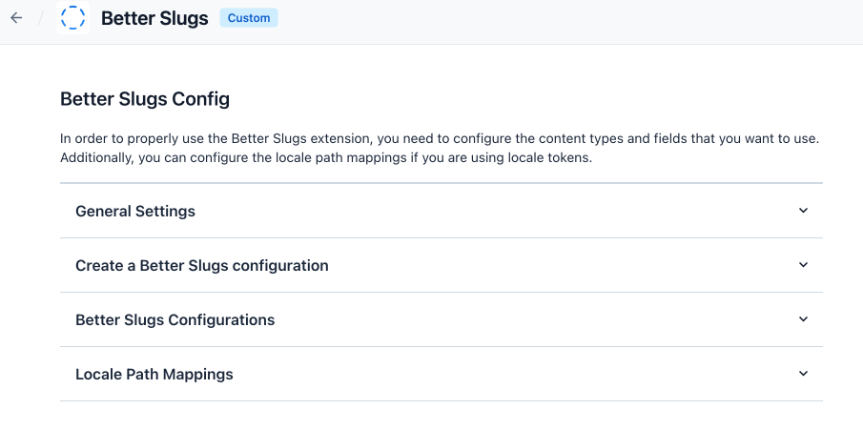This screenshot has height=430, width=863.
Task: Click the back arrow icon
Action: [x=16, y=18]
